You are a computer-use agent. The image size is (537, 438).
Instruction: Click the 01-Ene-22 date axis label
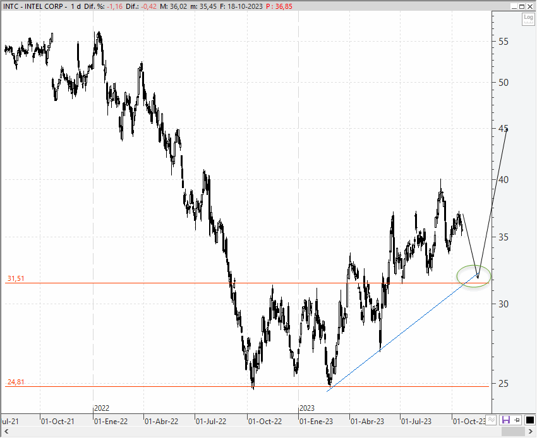[x=111, y=421]
